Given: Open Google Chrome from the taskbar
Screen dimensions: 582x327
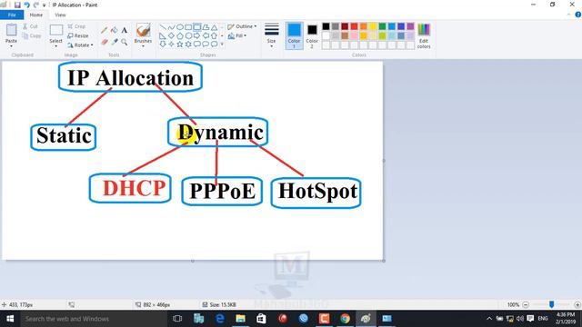Looking at the screenshot, I should click(x=346, y=319).
